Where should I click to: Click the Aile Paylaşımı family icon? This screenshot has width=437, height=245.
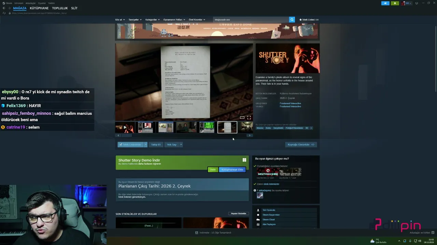[x=258, y=225]
